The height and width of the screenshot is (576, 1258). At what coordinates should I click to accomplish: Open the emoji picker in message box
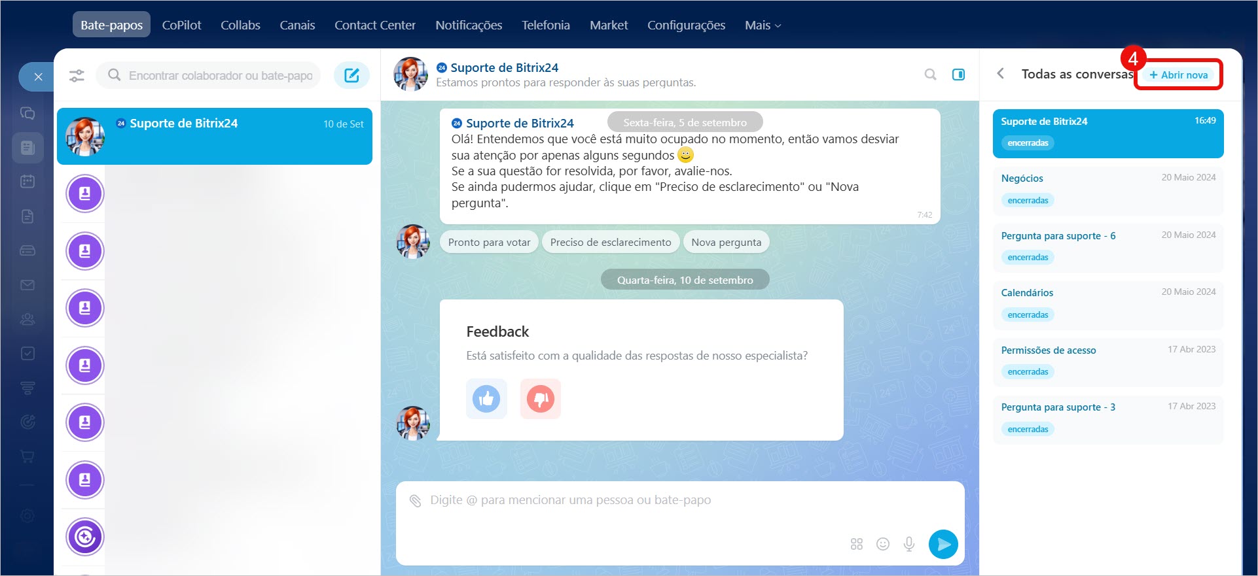pos(883,544)
